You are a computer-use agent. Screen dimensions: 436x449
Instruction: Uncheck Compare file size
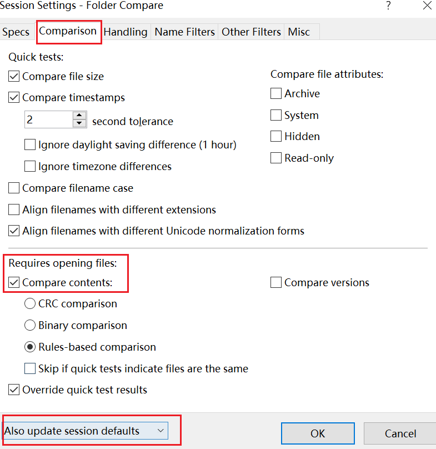coord(14,77)
